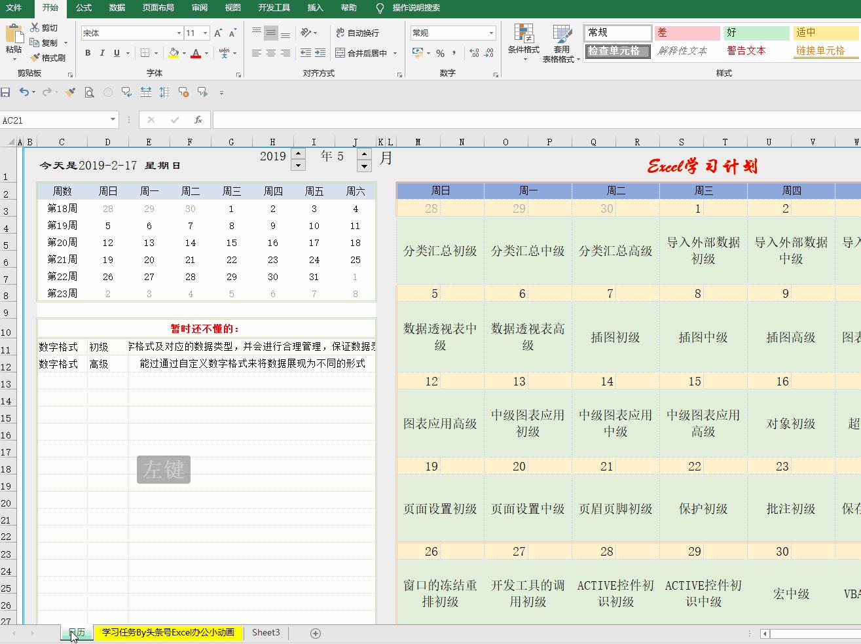Toggle bold formatting

[88, 52]
